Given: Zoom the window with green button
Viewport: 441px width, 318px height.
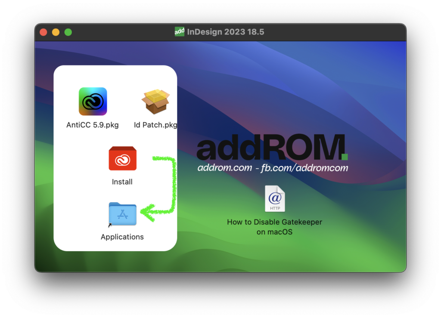Looking at the screenshot, I should click(x=68, y=32).
